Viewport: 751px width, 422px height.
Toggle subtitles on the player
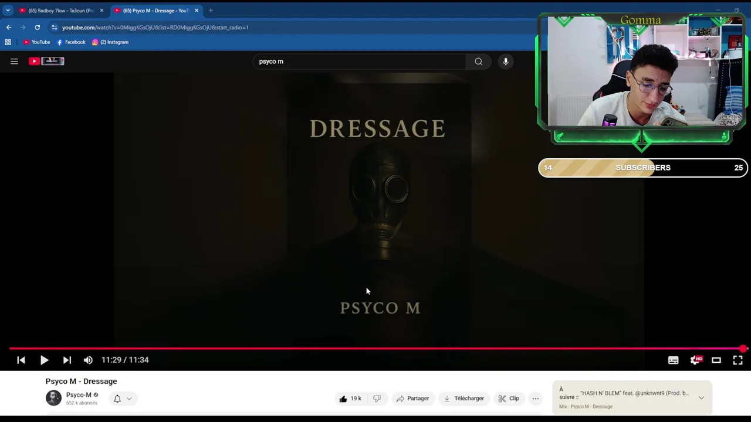(673, 360)
